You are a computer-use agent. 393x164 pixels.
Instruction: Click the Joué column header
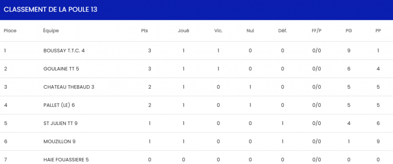[x=183, y=31]
